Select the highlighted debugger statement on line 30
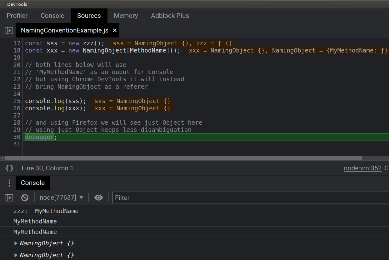The image size is (389, 260). pyautogui.click(x=39, y=137)
